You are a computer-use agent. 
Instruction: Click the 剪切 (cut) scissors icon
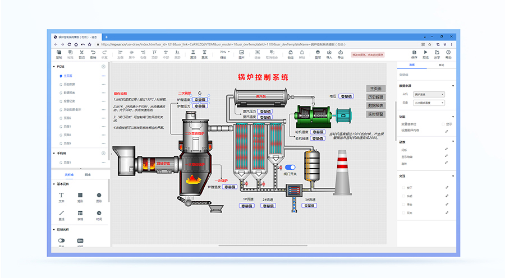(x=81, y=54)
